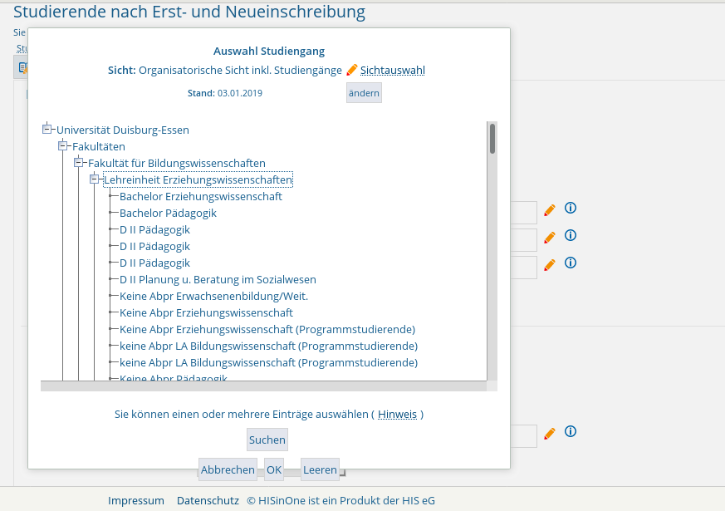The image size is (725, 511).
Task: Click the Abbrechen button
Action: tap(228, 469)
